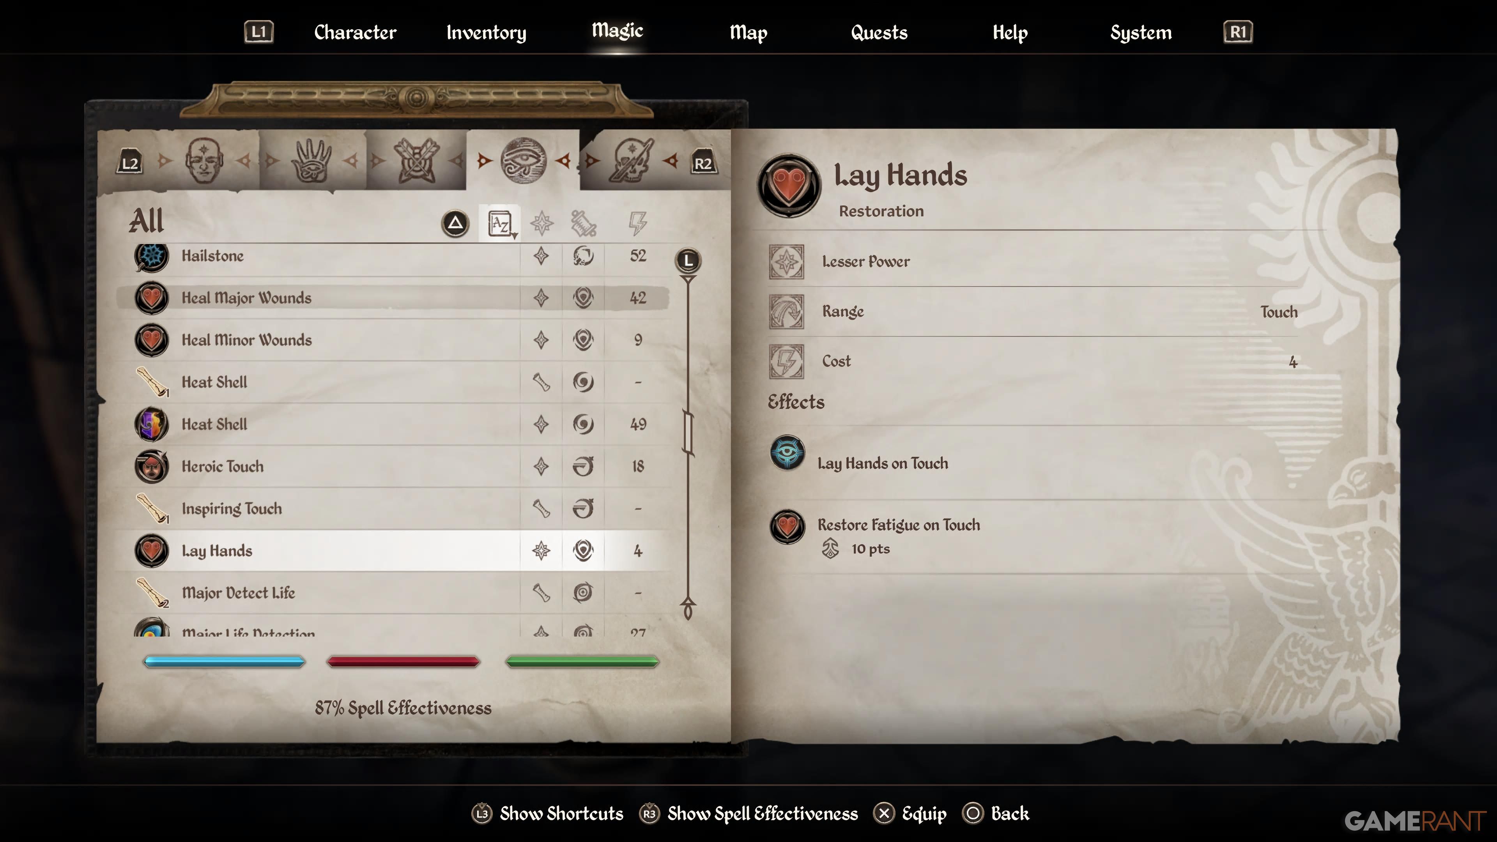Image resolution: width=1497 pixels, height=842 pixels.
Task: Select the skull and dagger spell category
Action: [631, 161]
